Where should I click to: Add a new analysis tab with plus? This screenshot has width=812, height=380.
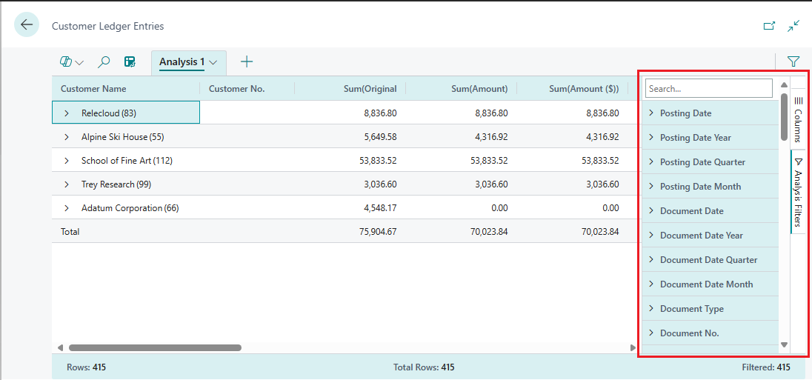pyautogui.click(x=247, y=62)
